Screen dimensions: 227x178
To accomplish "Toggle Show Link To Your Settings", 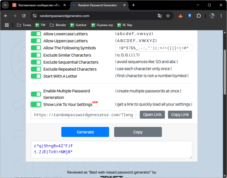I will coord(36,104).
